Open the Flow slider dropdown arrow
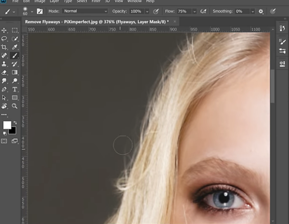Image resolution: width=289 pixels, height=224 pixels. (195, 12)
